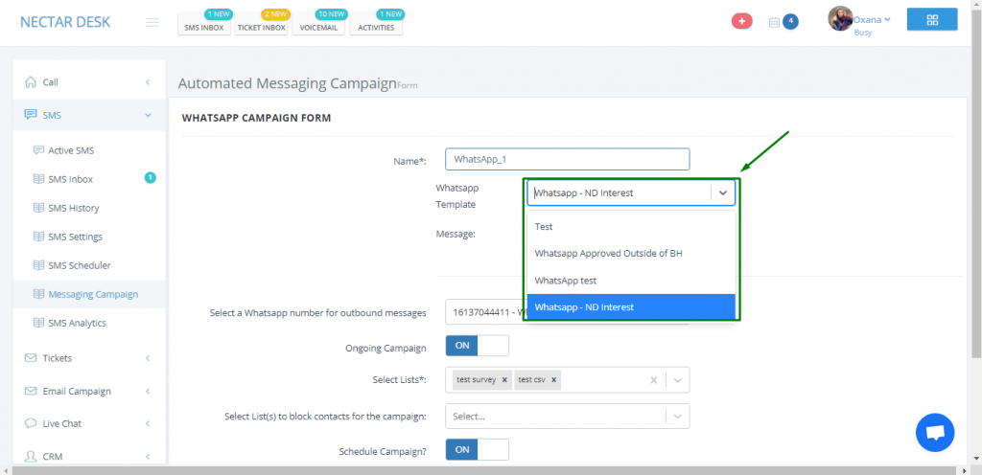Screen dimensions: 982x475
Task: Select the WhatsApp test template
Action: [631, 281]
